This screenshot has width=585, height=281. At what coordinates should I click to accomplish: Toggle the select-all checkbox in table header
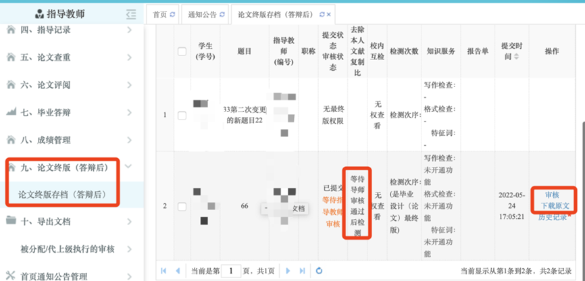pos(182,51)
